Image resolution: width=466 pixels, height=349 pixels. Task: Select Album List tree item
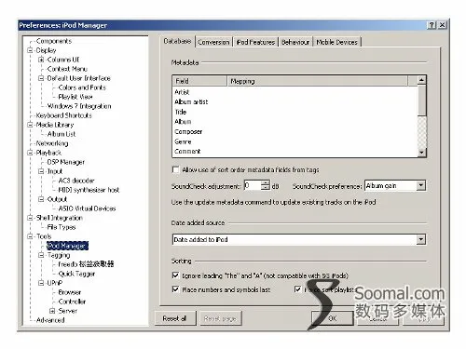click(x=62, y=134)
